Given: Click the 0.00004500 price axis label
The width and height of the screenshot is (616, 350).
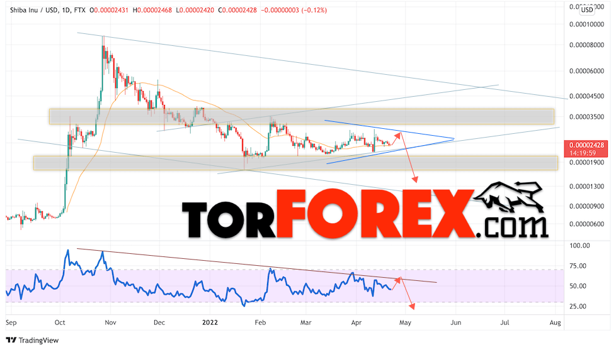Looking at the screenshot, I should [x=586, y=96].
